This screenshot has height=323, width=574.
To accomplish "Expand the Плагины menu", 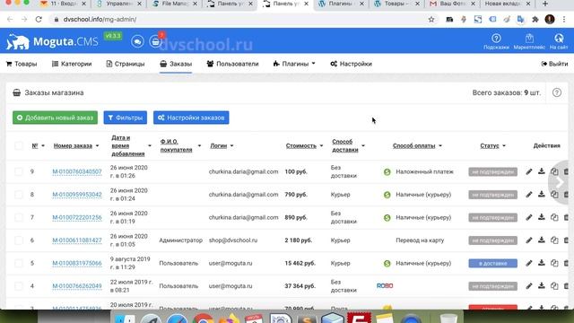I will (x=294, y=64).
